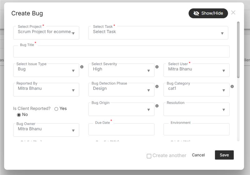The image size is (250, 175).
Task: Click info icon next to Bug Detection Phase
Action: [157, 86]
